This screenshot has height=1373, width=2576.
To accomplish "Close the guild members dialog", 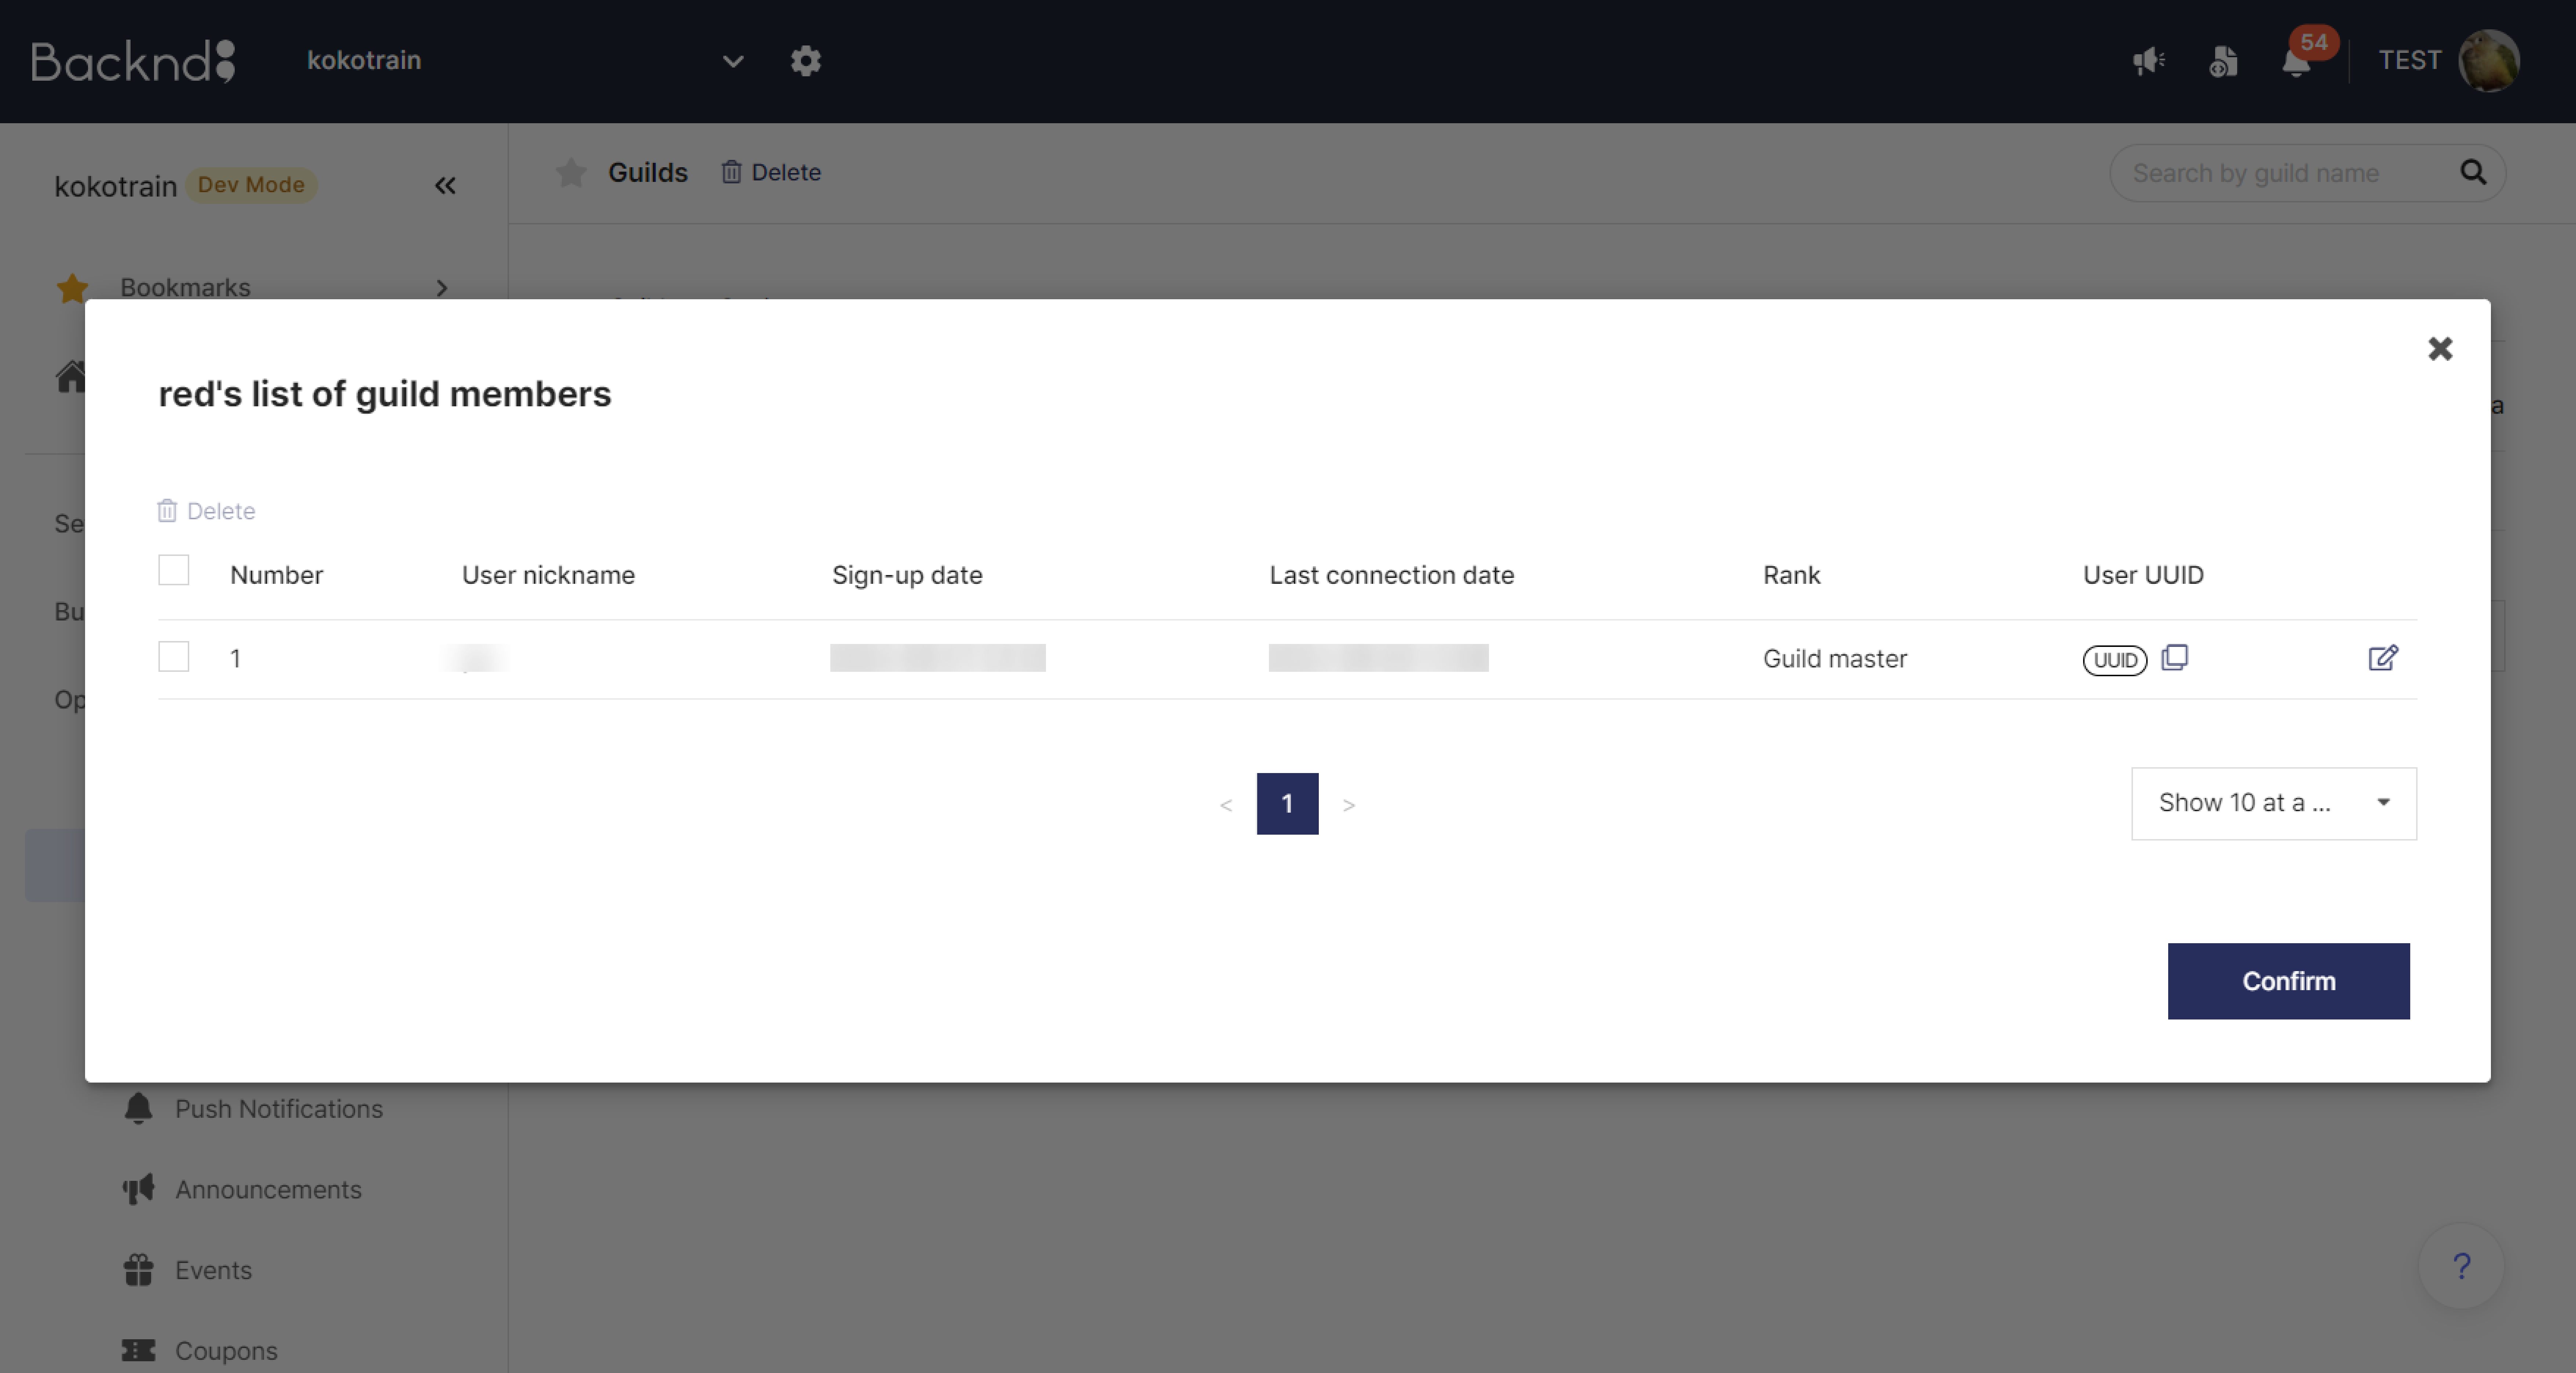I will [2440, 349].
